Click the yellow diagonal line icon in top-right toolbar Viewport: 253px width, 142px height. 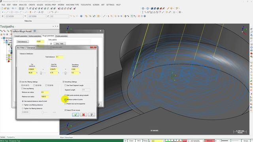[x=168, y=9]
